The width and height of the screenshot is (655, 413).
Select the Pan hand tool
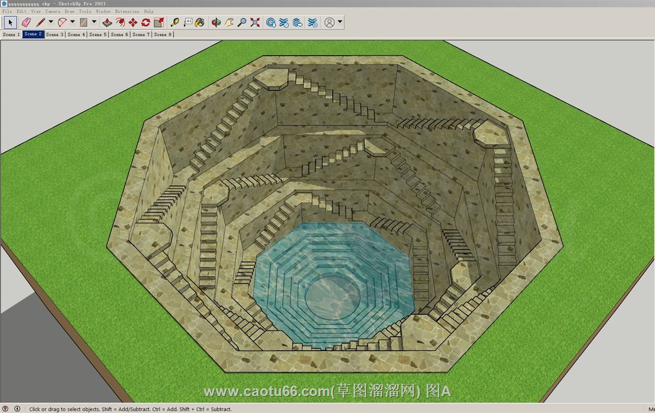coord(229,22)
